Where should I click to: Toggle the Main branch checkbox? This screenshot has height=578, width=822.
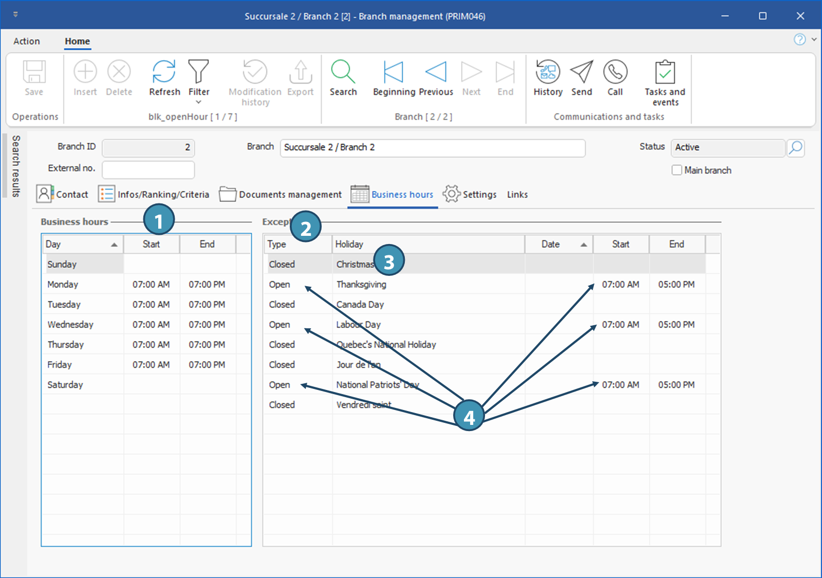click(677, 170)
